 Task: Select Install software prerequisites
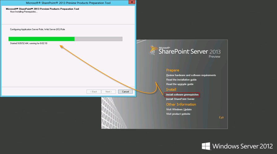point(182,95)
